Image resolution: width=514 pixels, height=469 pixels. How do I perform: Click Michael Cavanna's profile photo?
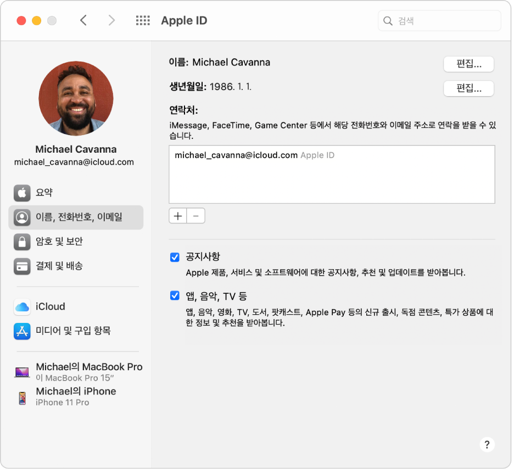click(x=76, y=98)
